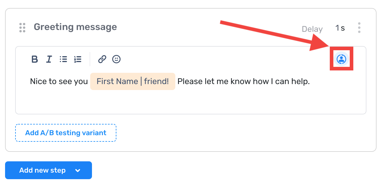Screen dimensions: 381x186
Task: Grab the drag handle beside Greeting message
Action: (x=22, y=27)
